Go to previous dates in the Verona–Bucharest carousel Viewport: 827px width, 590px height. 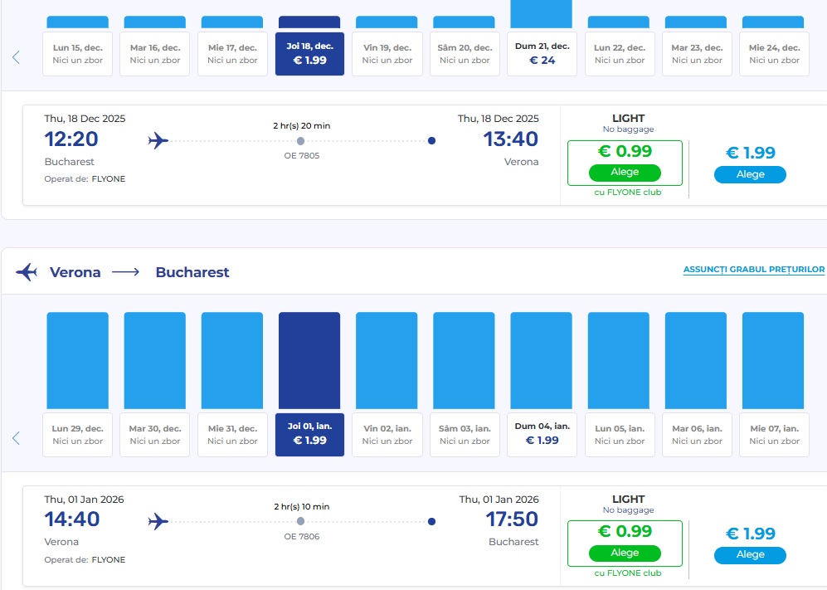tap(16, 438)
